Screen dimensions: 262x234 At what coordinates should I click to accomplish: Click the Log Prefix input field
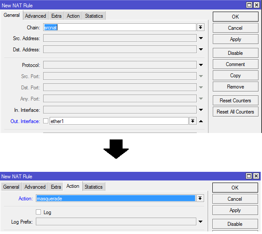(116, 221)
